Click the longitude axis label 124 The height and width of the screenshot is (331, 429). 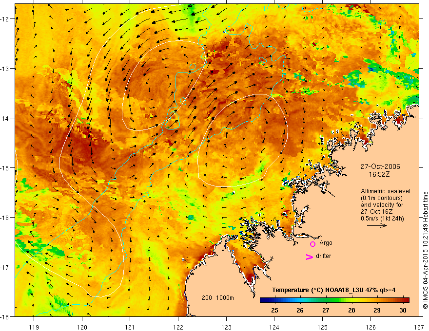pos(274,327)
